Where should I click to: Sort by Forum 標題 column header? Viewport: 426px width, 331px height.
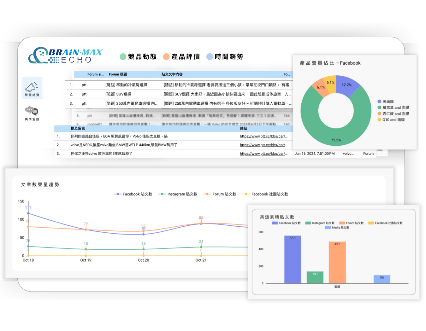pyautogui.click(x=118, y=74)
